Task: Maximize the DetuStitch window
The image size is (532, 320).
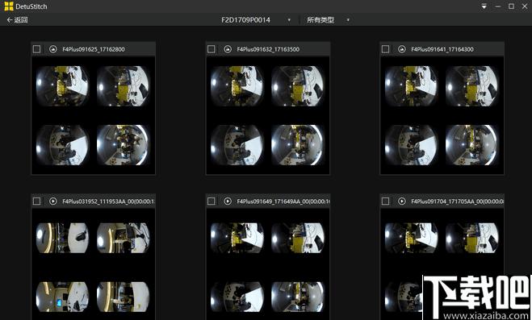Action: pyautogui.click(x=511, y=6)
